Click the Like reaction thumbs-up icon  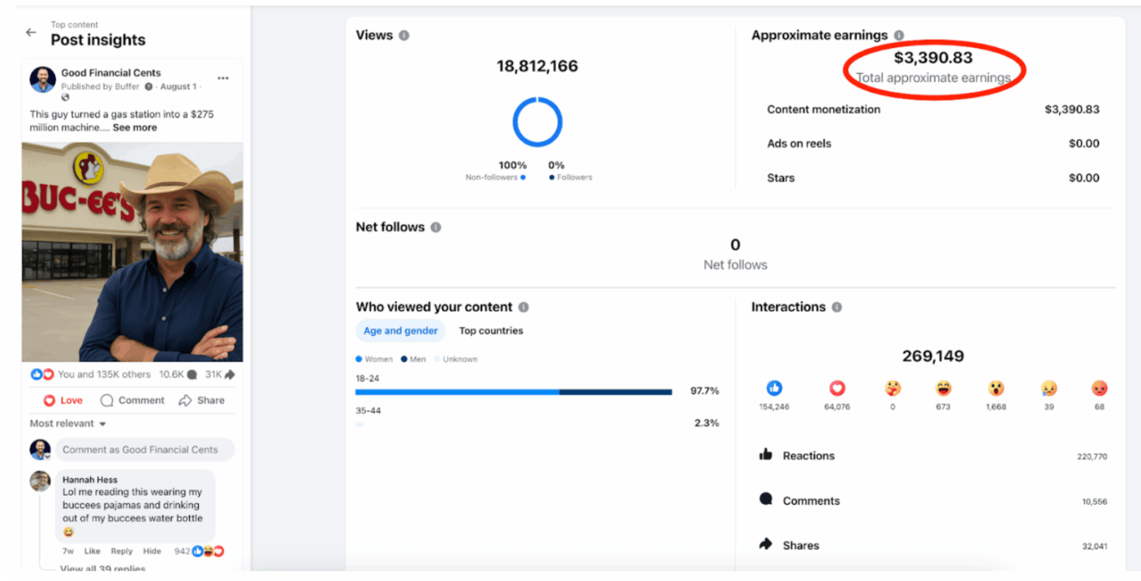pos(775,389)
